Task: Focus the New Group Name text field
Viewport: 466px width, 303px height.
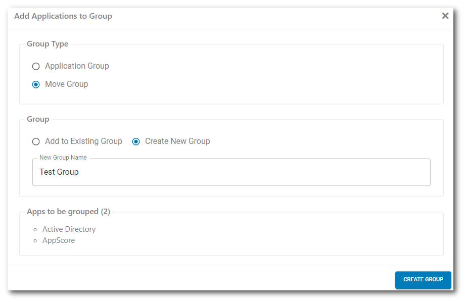Action: (x=231, y=172)
